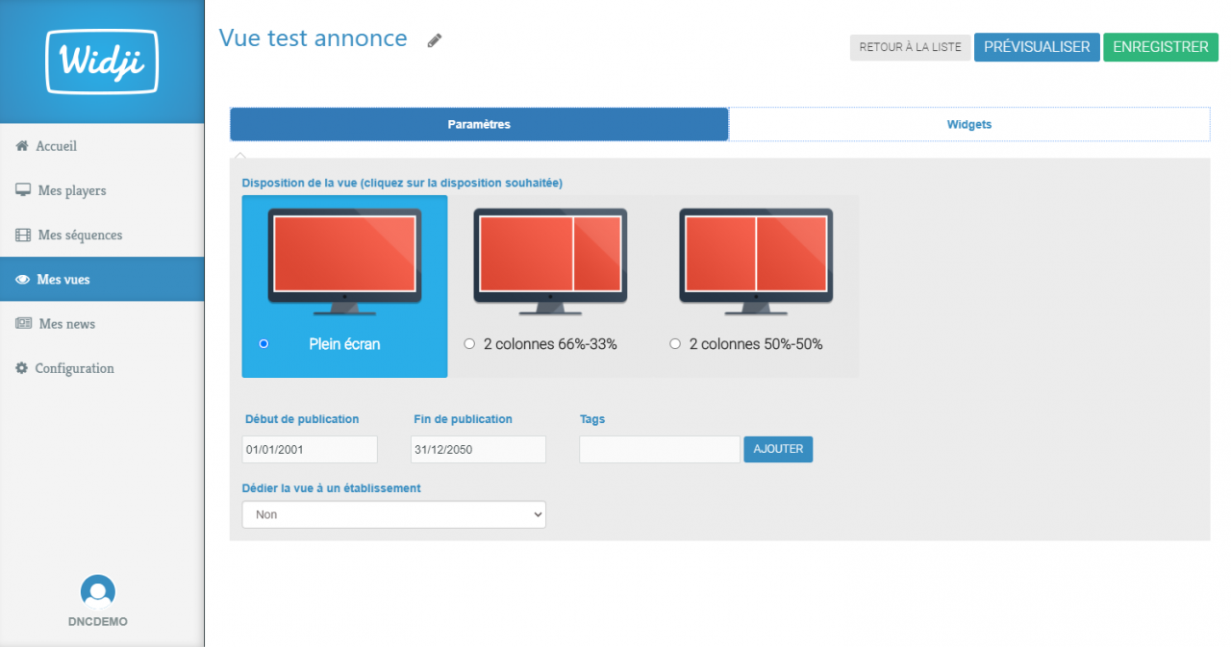This screenshot has height=647, width=1231.
Task: Open Mes séquences in the sidebar
Action: 102,235
